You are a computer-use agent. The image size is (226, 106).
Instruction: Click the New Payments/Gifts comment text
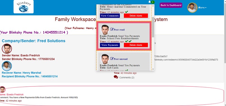click(39, 97)
